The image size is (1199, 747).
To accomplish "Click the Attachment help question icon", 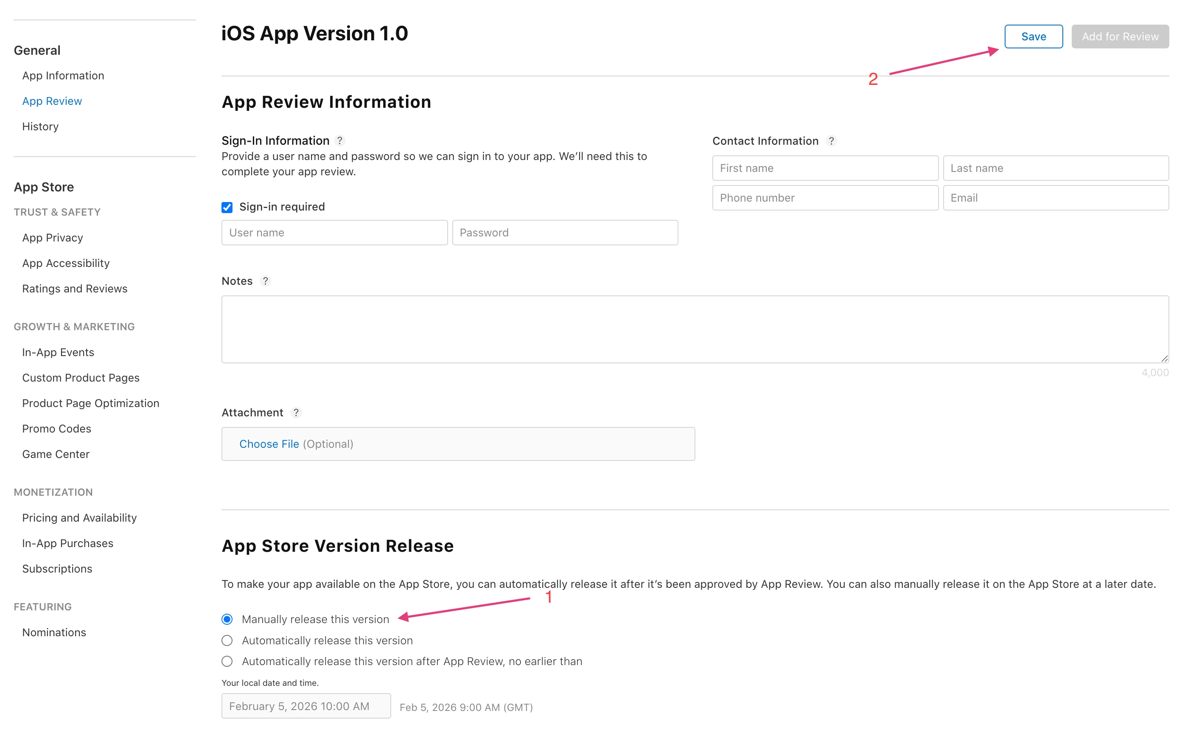I will (296, 413).
